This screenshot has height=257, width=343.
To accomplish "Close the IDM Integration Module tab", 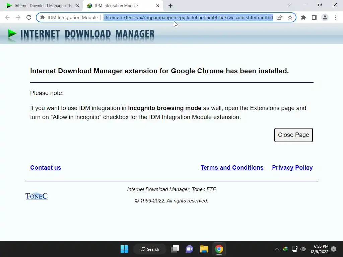I will 158,6.
